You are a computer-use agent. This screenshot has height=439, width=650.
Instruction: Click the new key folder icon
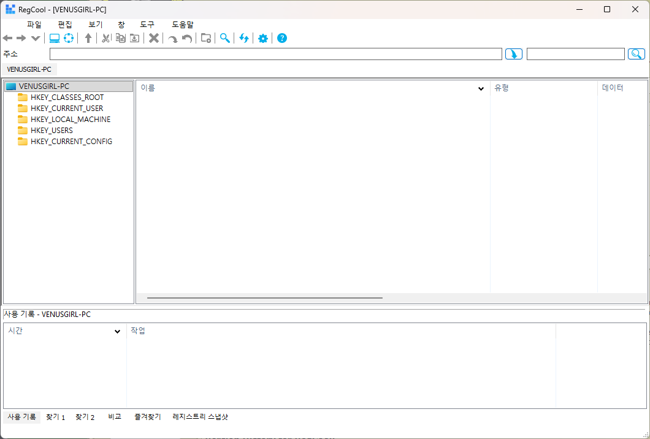pyautogui.click(x=205, y=38)
